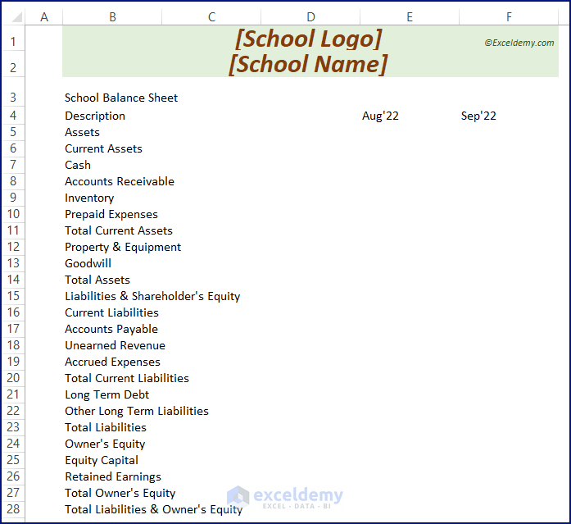Image resolution: width=571 pixels, height=524 pixels.
Task: Click the Accounts Payable cell
Action: tap(111, 329)
